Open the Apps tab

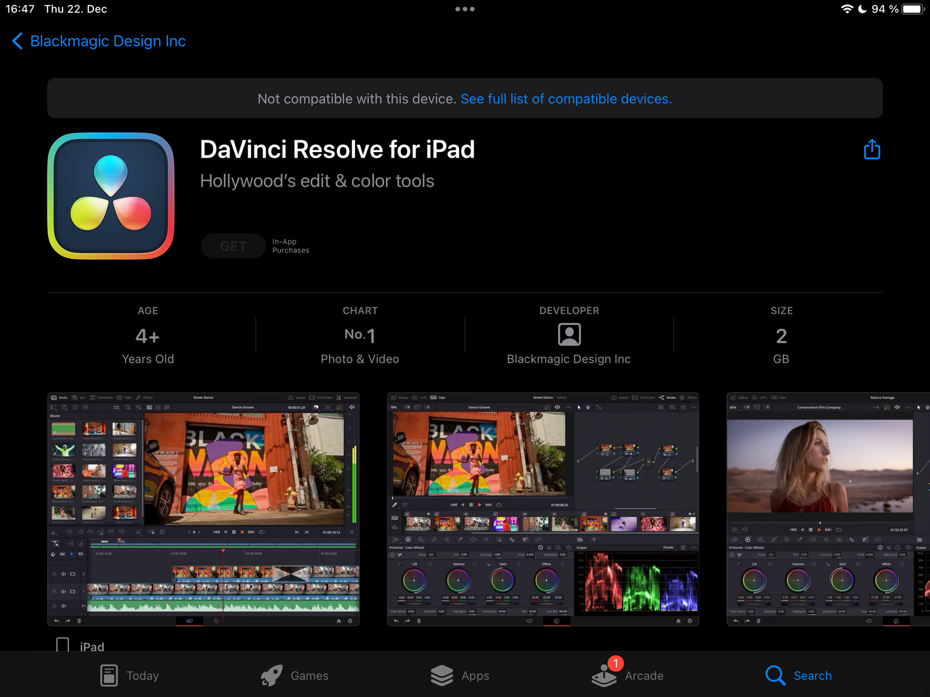tap(460, 675)
